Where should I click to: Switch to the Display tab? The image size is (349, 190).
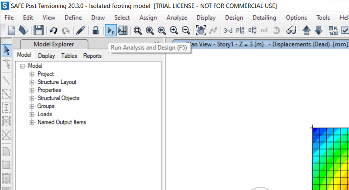(46, 55)
